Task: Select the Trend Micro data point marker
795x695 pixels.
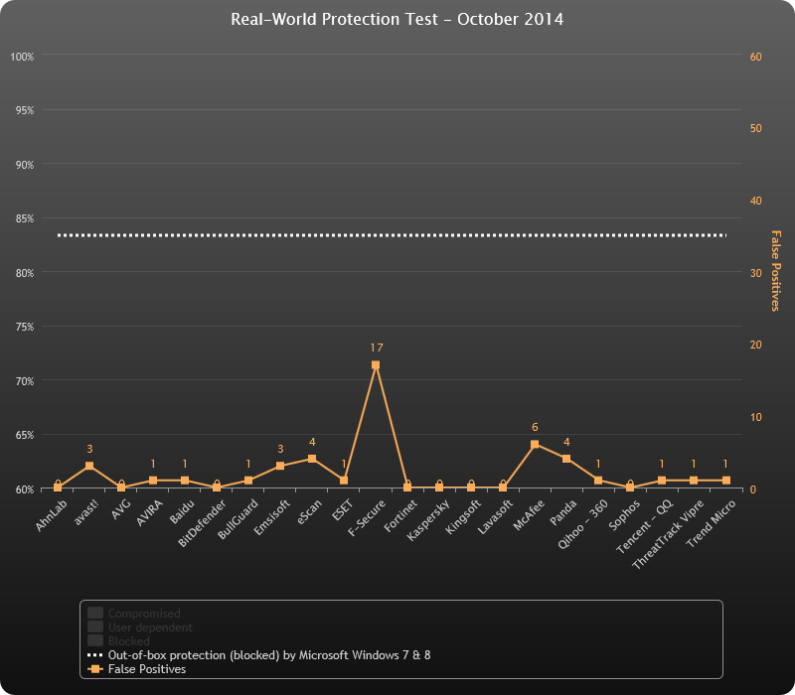Action: coord(726,481)
